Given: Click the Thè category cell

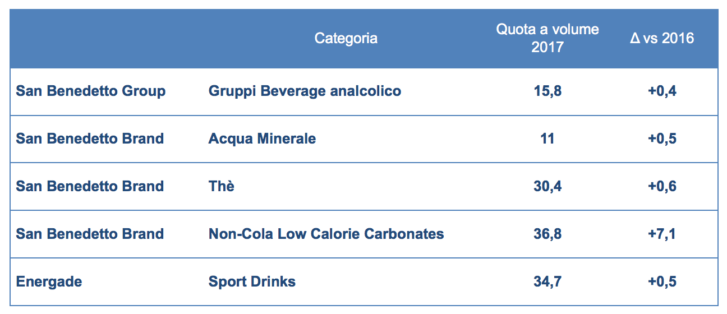Looking at the screenshot, I should (222, 186).
